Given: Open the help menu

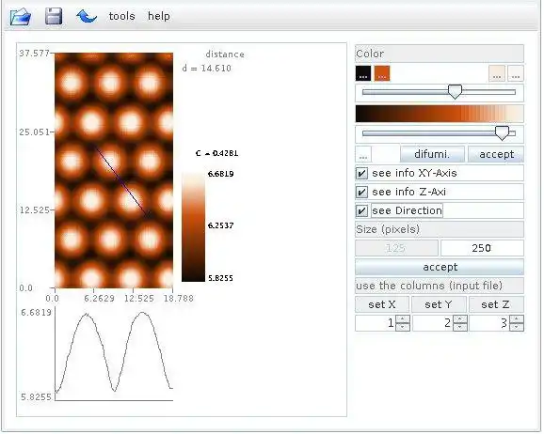Looking at the screenshot, I should pyautogui.click(x=159, y=16).
